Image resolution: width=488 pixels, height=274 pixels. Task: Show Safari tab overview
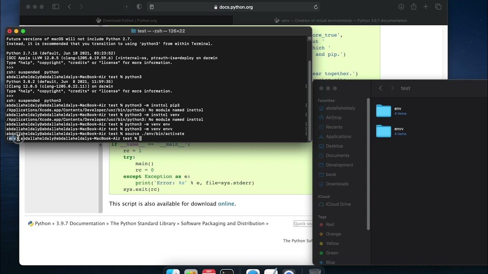point(438,7)
